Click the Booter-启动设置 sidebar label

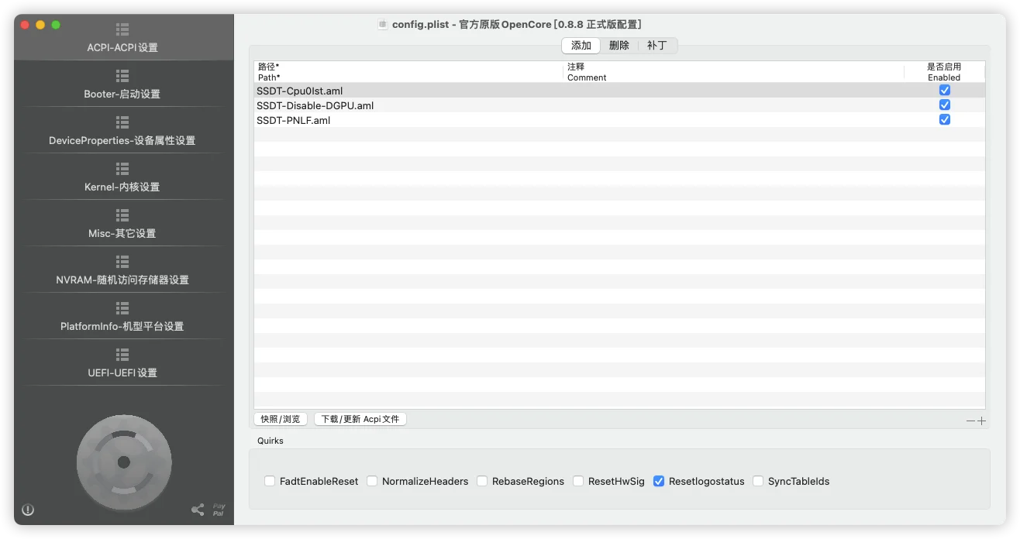click(x=122, y=94)
